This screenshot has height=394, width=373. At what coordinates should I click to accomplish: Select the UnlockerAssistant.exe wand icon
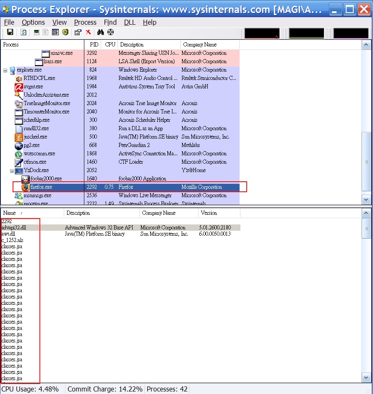[18, 95]
